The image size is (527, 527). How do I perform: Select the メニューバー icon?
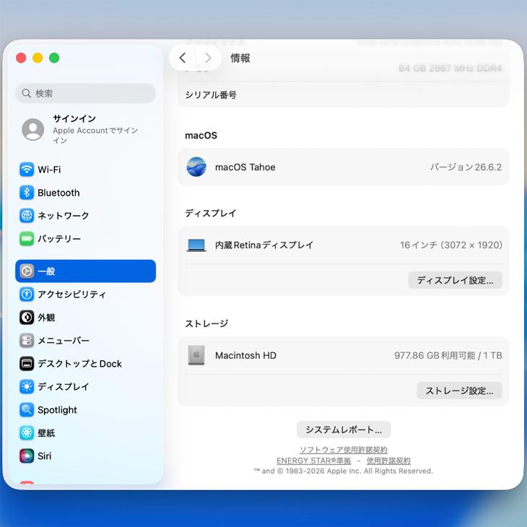pos(27,341)
